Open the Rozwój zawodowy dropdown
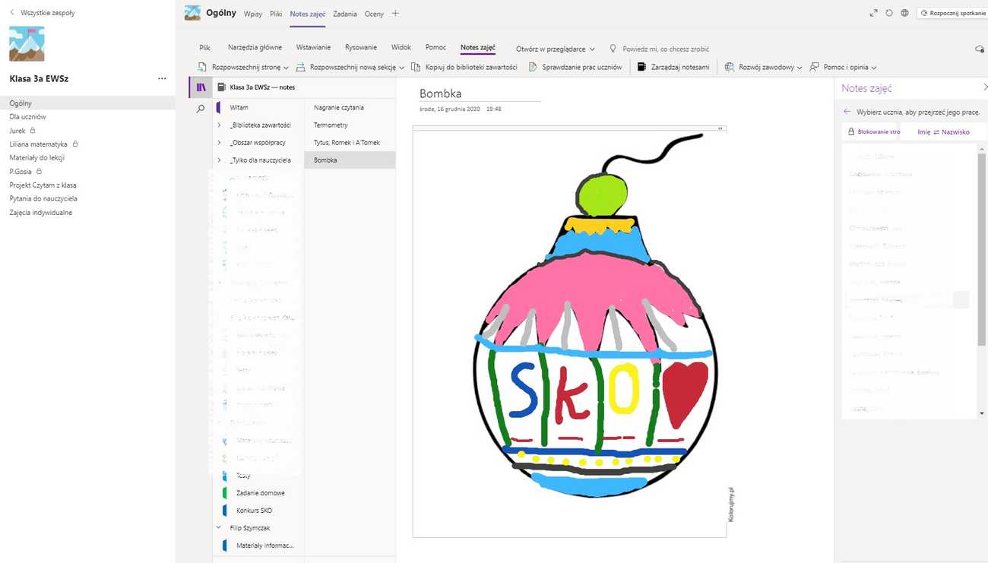 (765, 67)
